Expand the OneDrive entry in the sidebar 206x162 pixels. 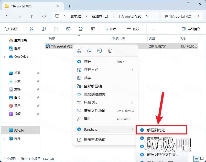pos(5,56)
